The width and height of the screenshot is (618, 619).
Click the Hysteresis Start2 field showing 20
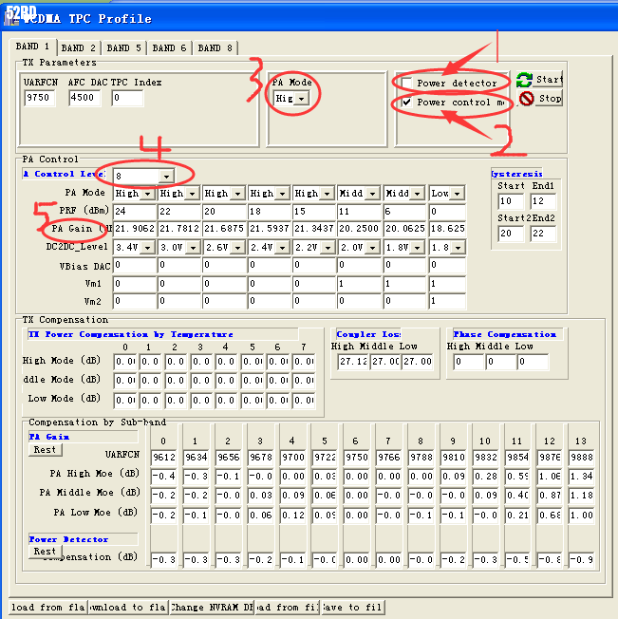click(x=511, y=234)
